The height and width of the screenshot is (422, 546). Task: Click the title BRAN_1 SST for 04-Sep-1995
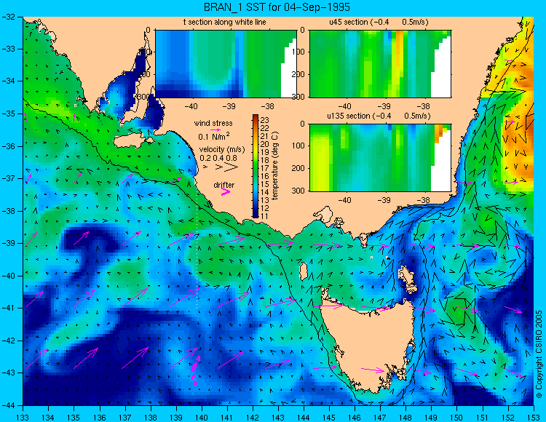coord(277,7)
